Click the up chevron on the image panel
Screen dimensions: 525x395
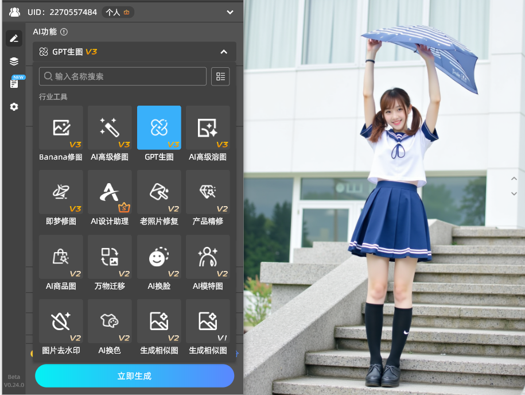pyautogui.click(x=515, y=179)
